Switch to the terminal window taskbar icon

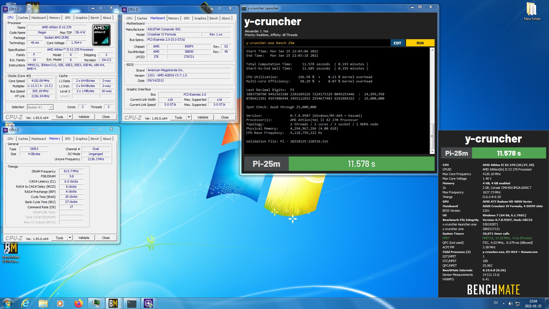[x=131, y=303]
